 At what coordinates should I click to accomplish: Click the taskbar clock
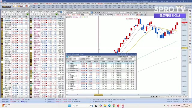click(185, 106)
